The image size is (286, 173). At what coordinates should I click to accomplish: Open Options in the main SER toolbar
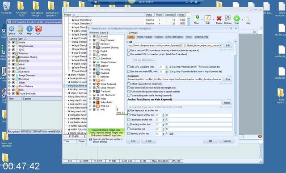[227, 20]
